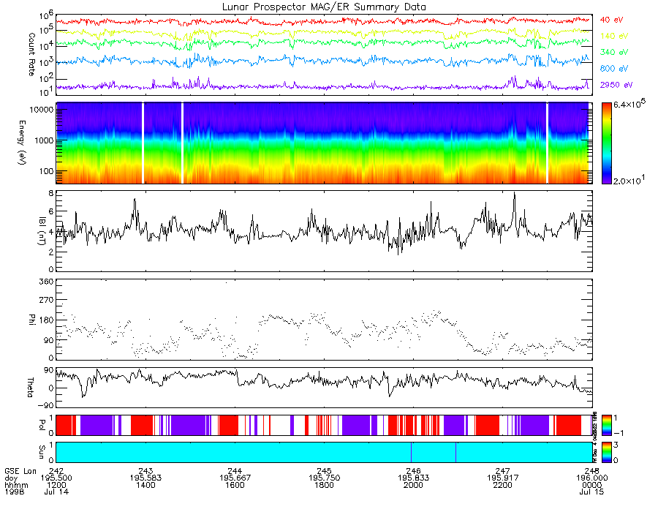Click the 'Jul 14' date label
The image size is (658, 512).
point(56,492)
